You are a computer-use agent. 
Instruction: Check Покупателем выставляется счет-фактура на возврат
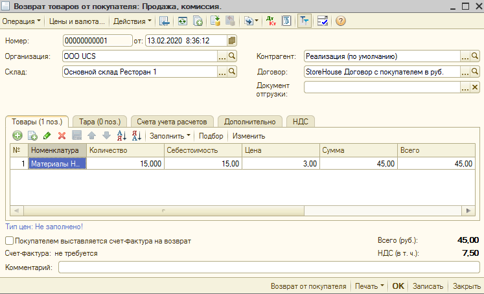click(10, 241)
